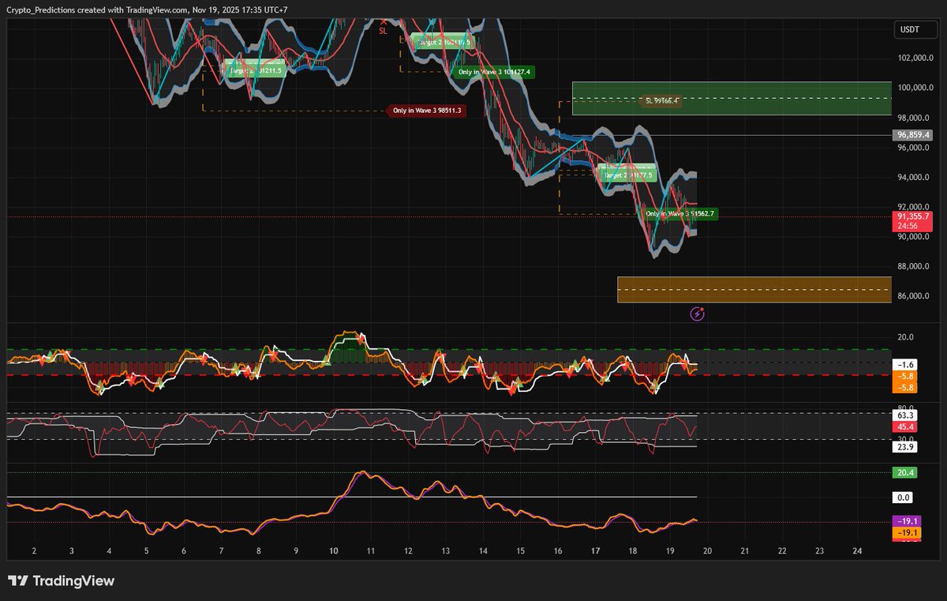Click the green Only in Wave 3 91562.7 label

(x=679, y=212)
